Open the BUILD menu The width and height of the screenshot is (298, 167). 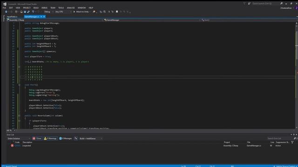tap(36, 8)
